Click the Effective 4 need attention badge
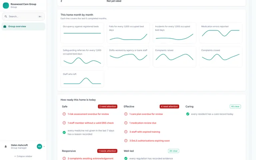Viewport: 256px width, 160px height. [169, 106]
